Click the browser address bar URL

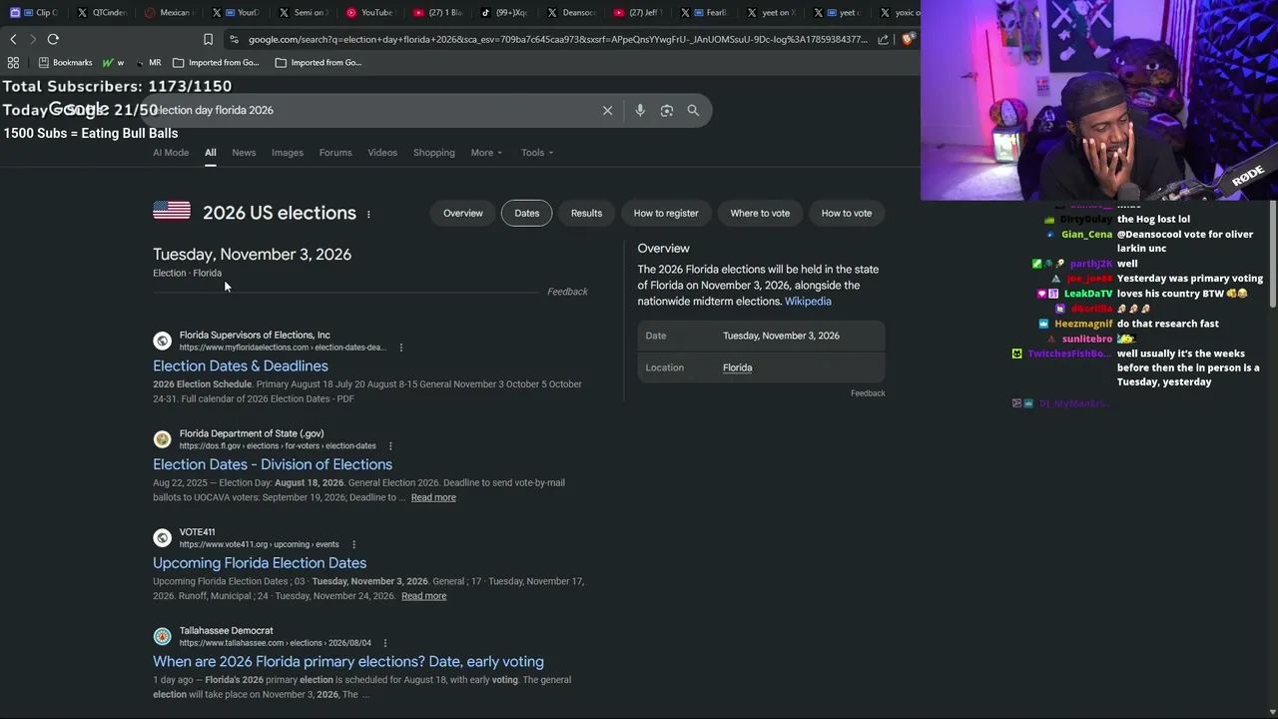pos(557,39)
